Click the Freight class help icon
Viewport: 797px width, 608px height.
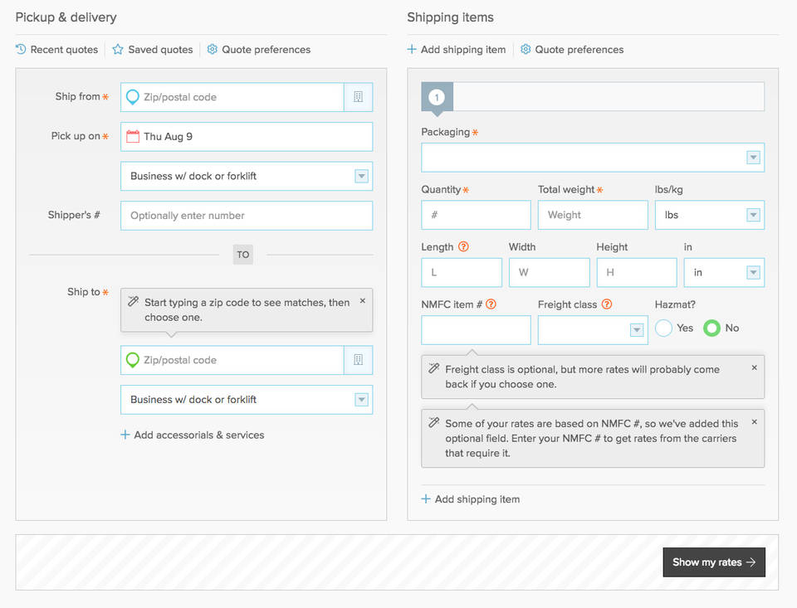606,304
